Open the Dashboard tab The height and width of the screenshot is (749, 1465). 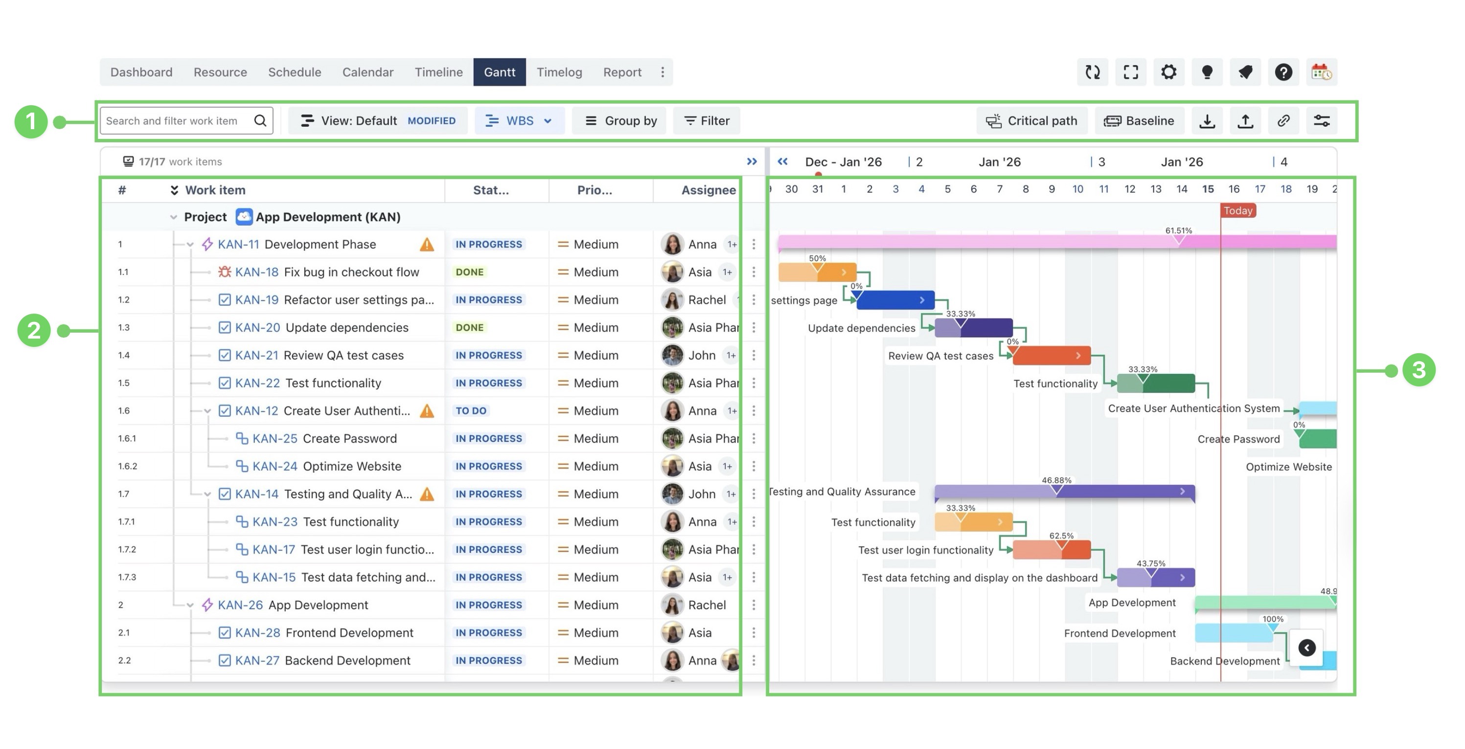tap(141, 72)
